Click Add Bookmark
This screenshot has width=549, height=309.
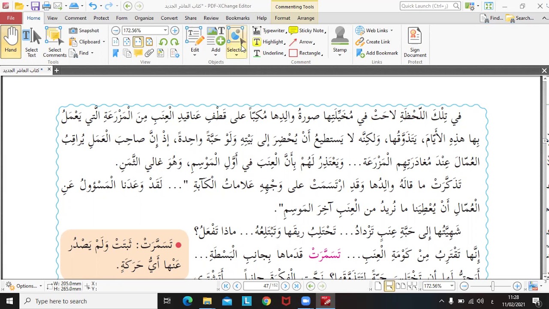pyautogui.click(x=377, y=53)
